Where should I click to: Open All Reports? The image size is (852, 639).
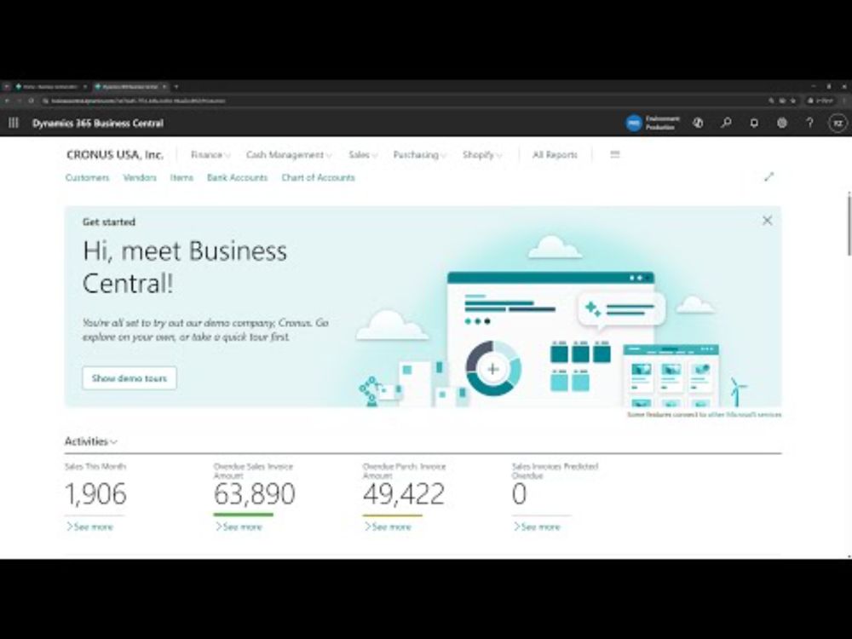(555, 155)
